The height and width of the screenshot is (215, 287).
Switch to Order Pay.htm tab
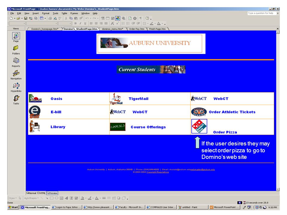[x=137, y=29]
